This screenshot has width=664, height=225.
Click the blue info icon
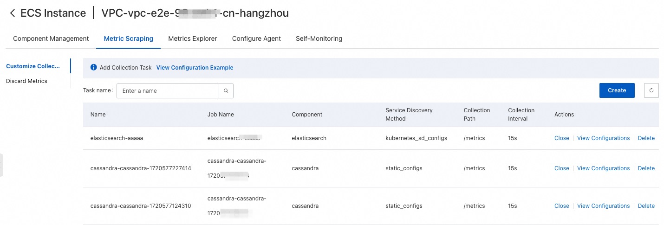pos(93,67)
